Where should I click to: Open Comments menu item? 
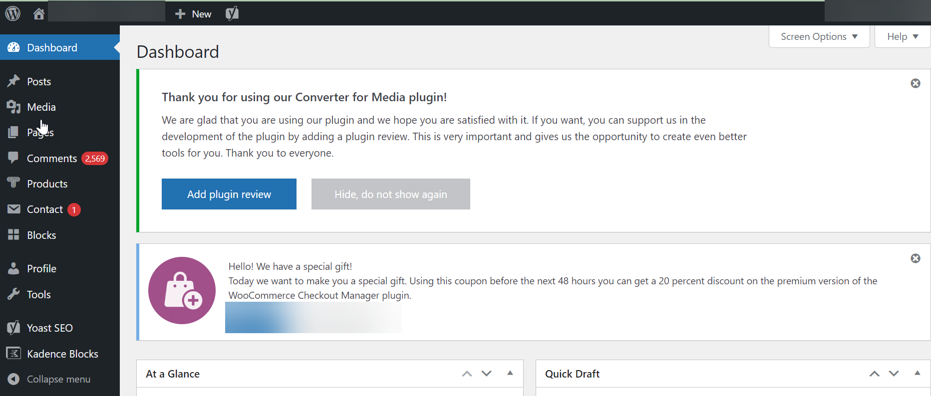(60, 158)
